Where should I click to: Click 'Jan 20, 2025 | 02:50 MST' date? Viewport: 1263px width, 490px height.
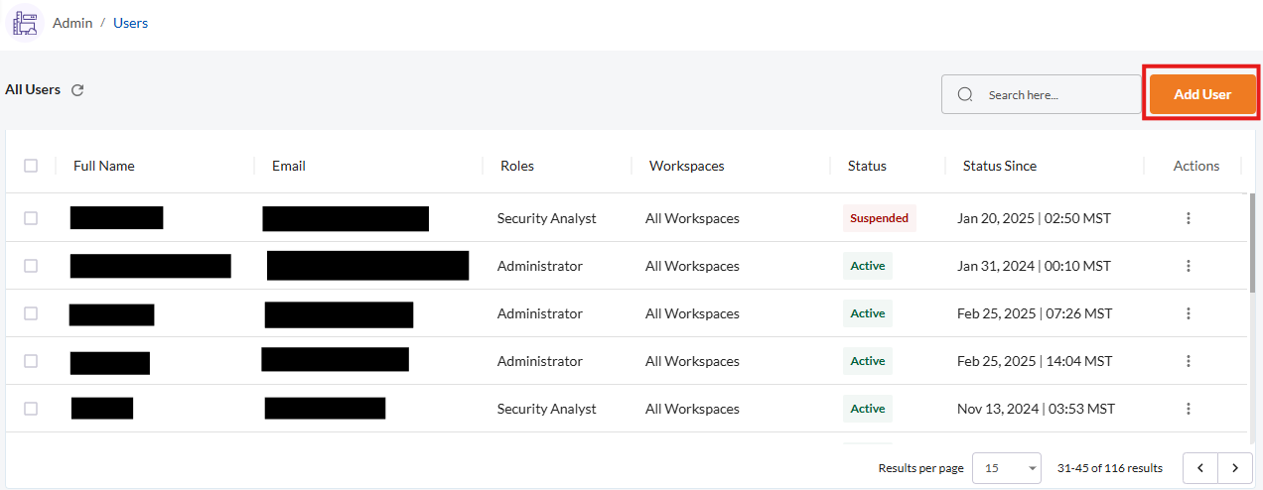1034,218
